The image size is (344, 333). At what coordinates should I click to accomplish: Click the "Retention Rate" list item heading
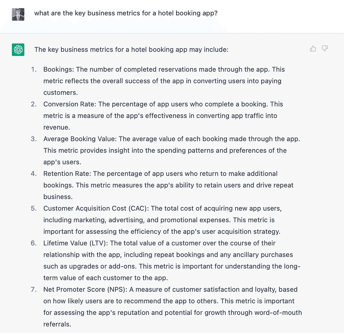click(67, 173)
